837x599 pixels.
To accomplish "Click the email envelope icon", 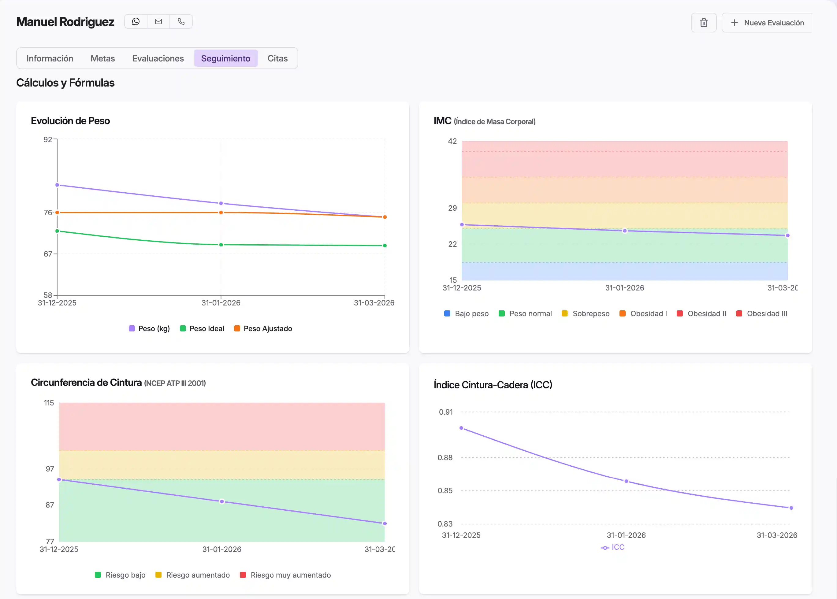I will pyautogui.click(x=158, y=21).
